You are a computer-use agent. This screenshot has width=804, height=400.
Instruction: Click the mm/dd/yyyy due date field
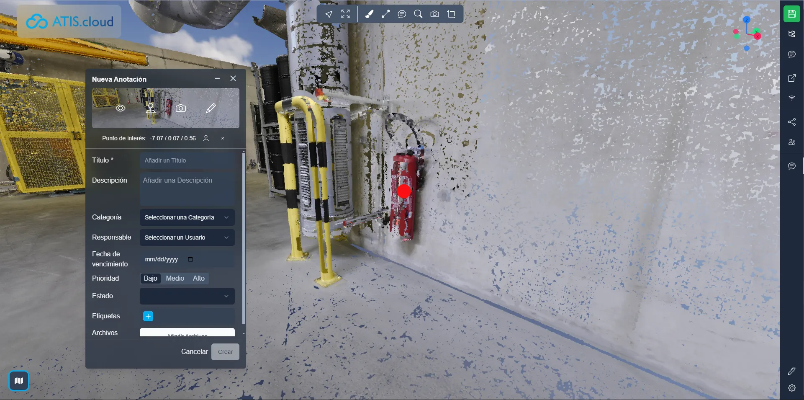click(187, 259)
